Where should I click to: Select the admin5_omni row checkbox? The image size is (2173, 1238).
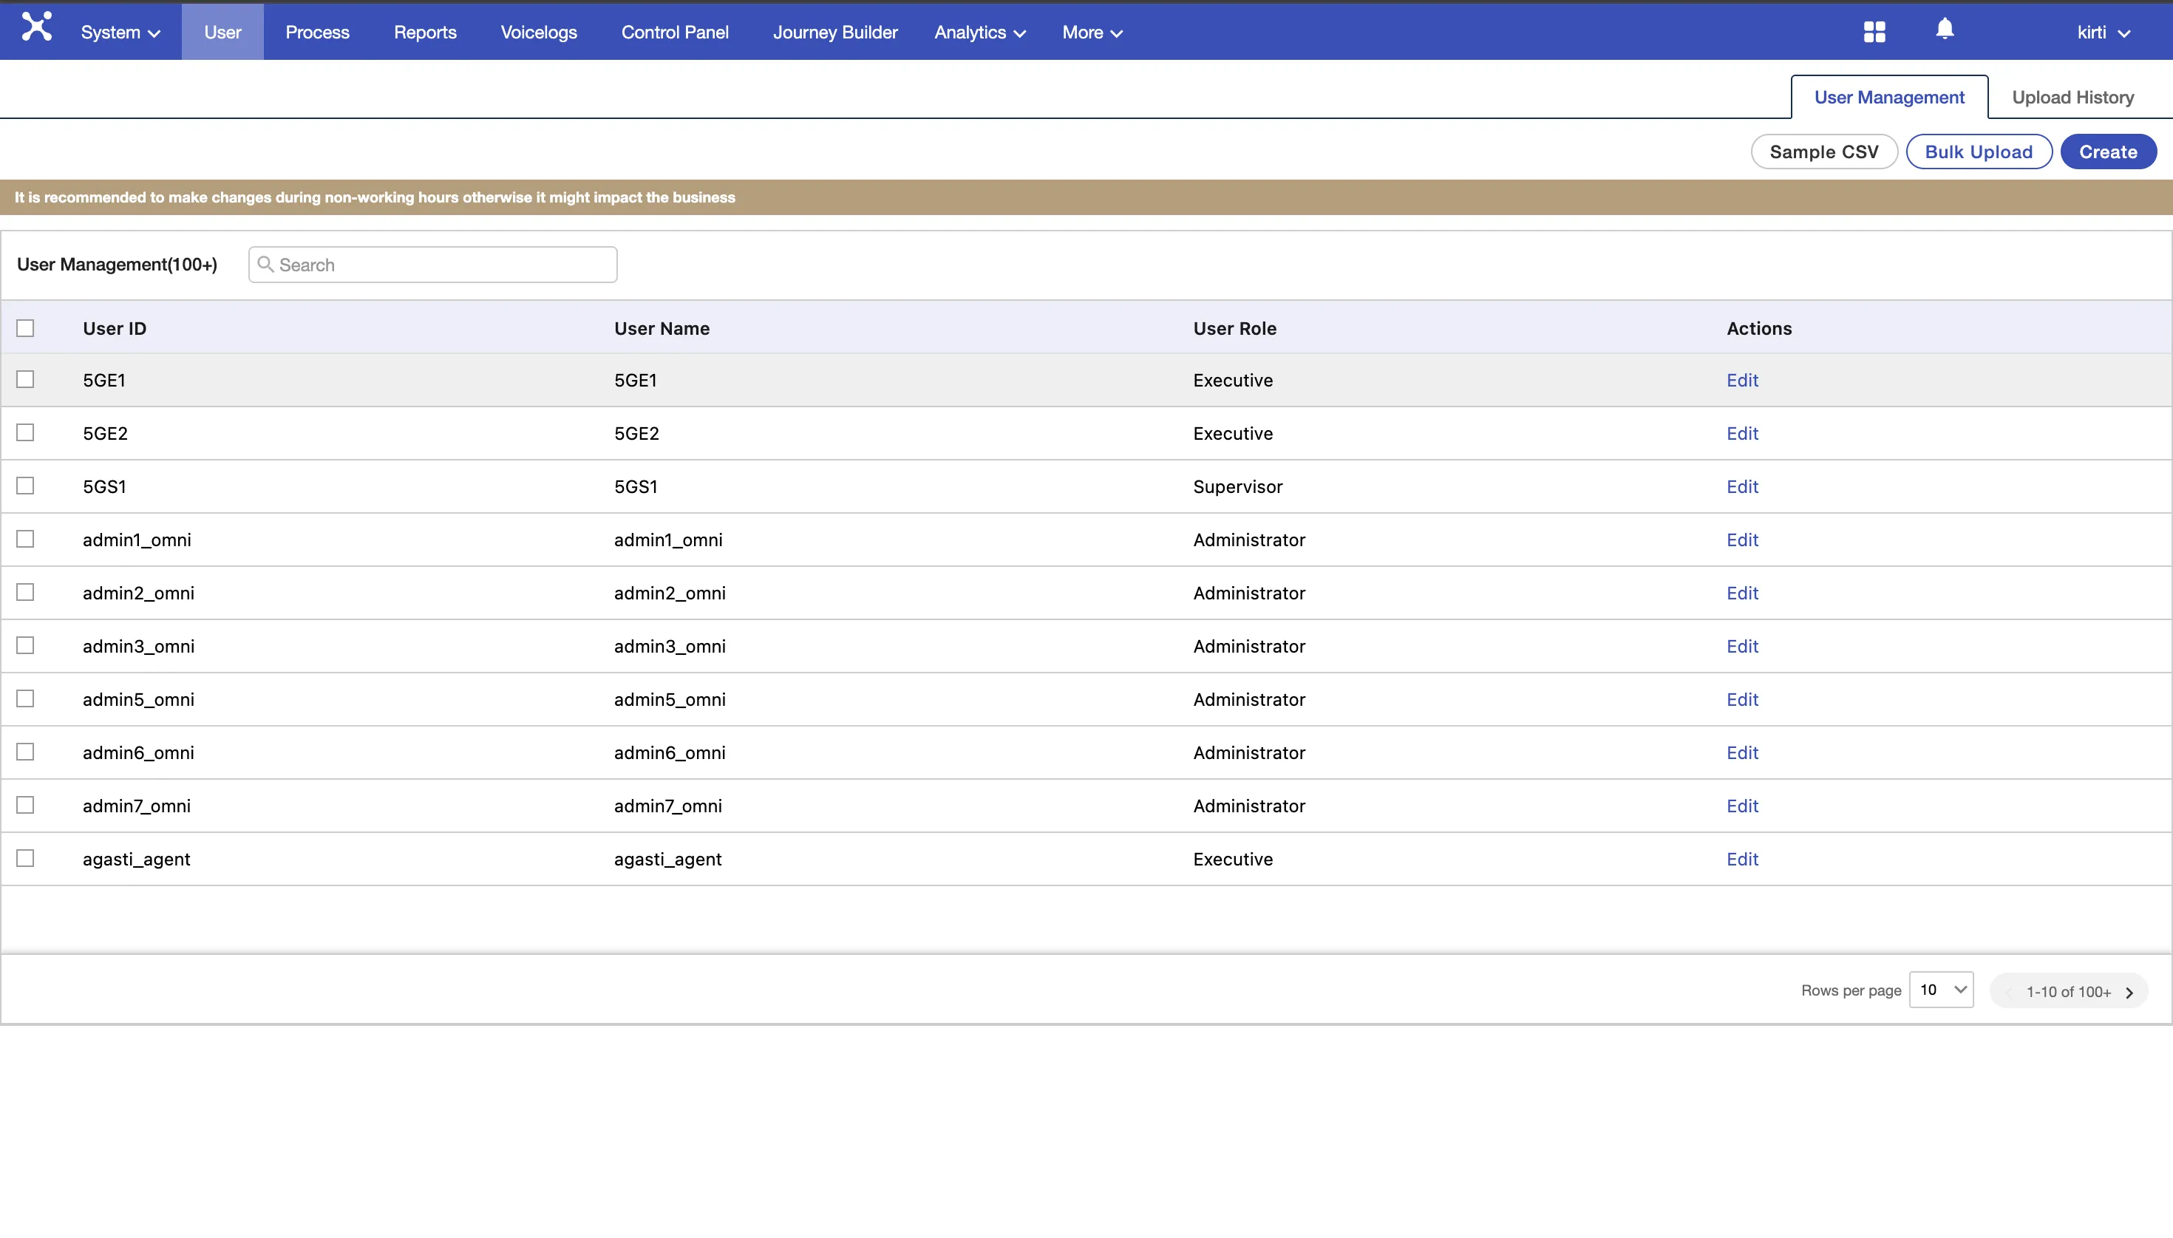(26, 699)
